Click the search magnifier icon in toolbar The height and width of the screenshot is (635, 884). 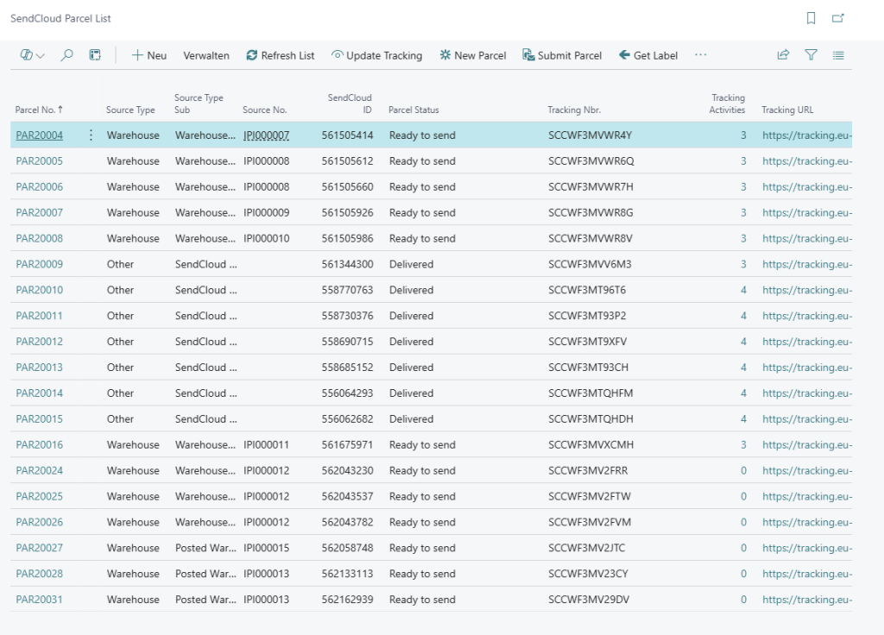(x=66, y=55)
